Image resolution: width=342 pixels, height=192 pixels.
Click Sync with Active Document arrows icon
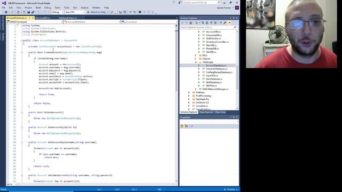click(203, 22)
